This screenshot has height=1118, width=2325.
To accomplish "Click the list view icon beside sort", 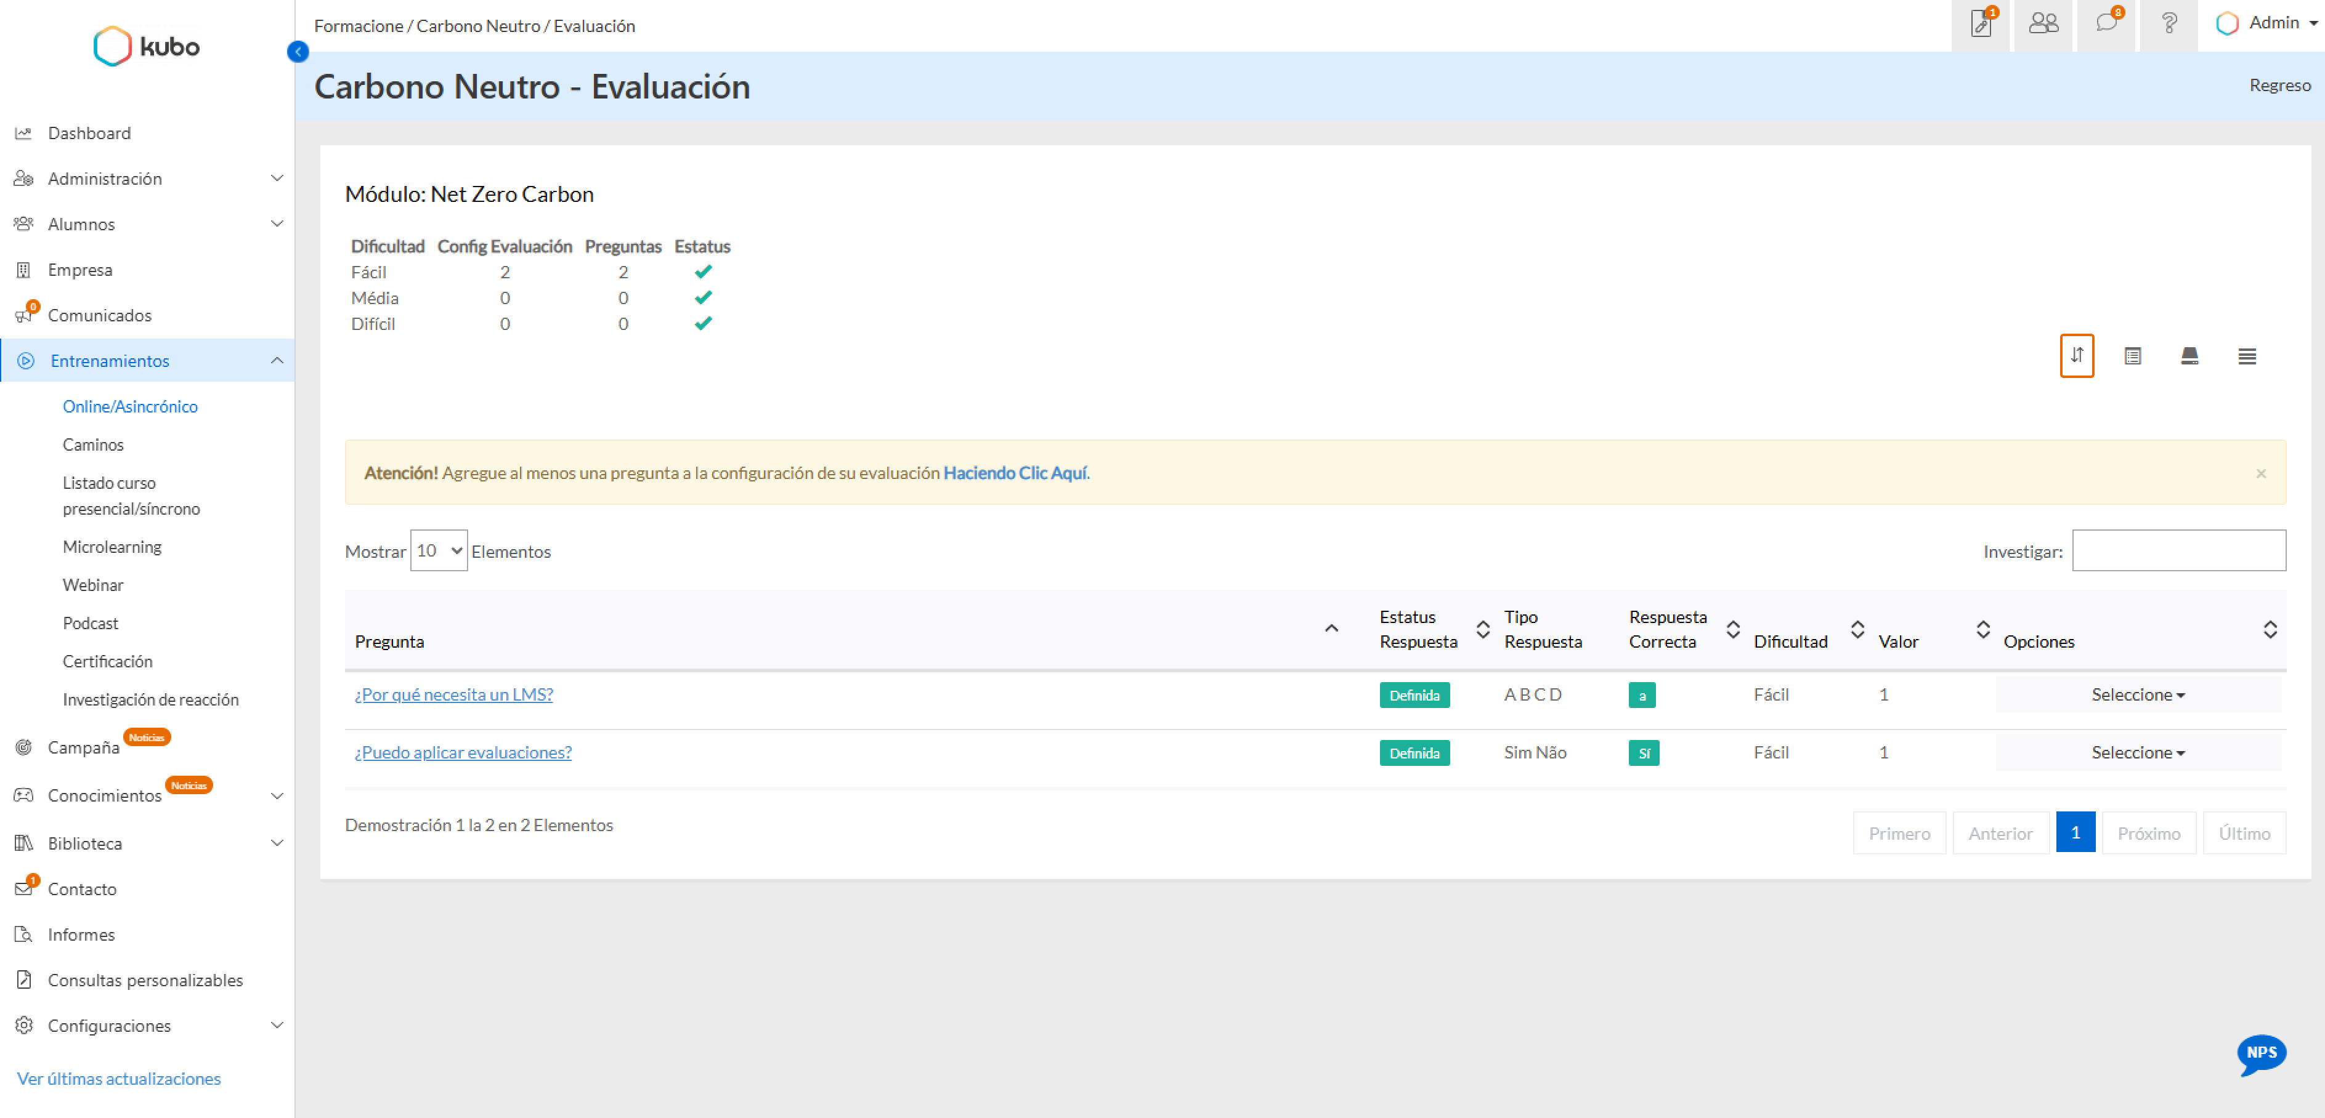I will click(2132, 356).
